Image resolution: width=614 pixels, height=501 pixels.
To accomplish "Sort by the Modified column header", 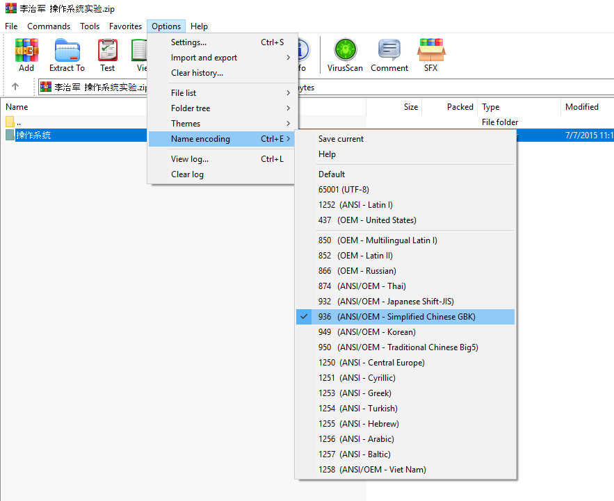I will point(581,107).
